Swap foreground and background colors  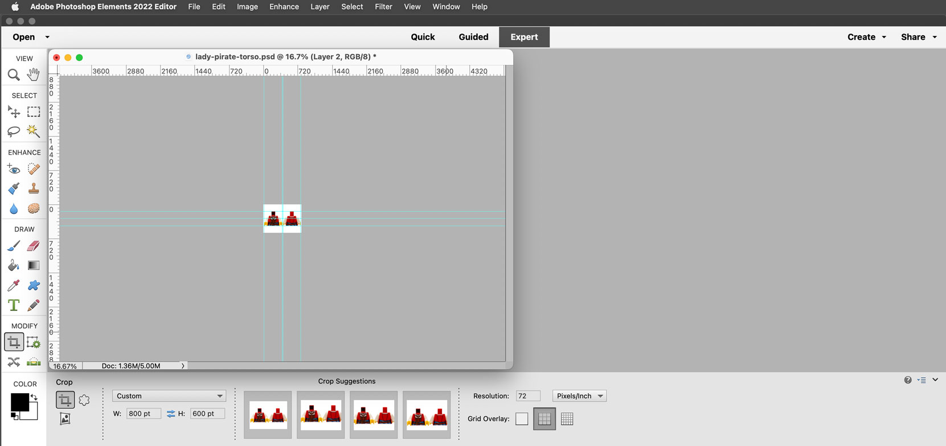(x=34, y=397)
